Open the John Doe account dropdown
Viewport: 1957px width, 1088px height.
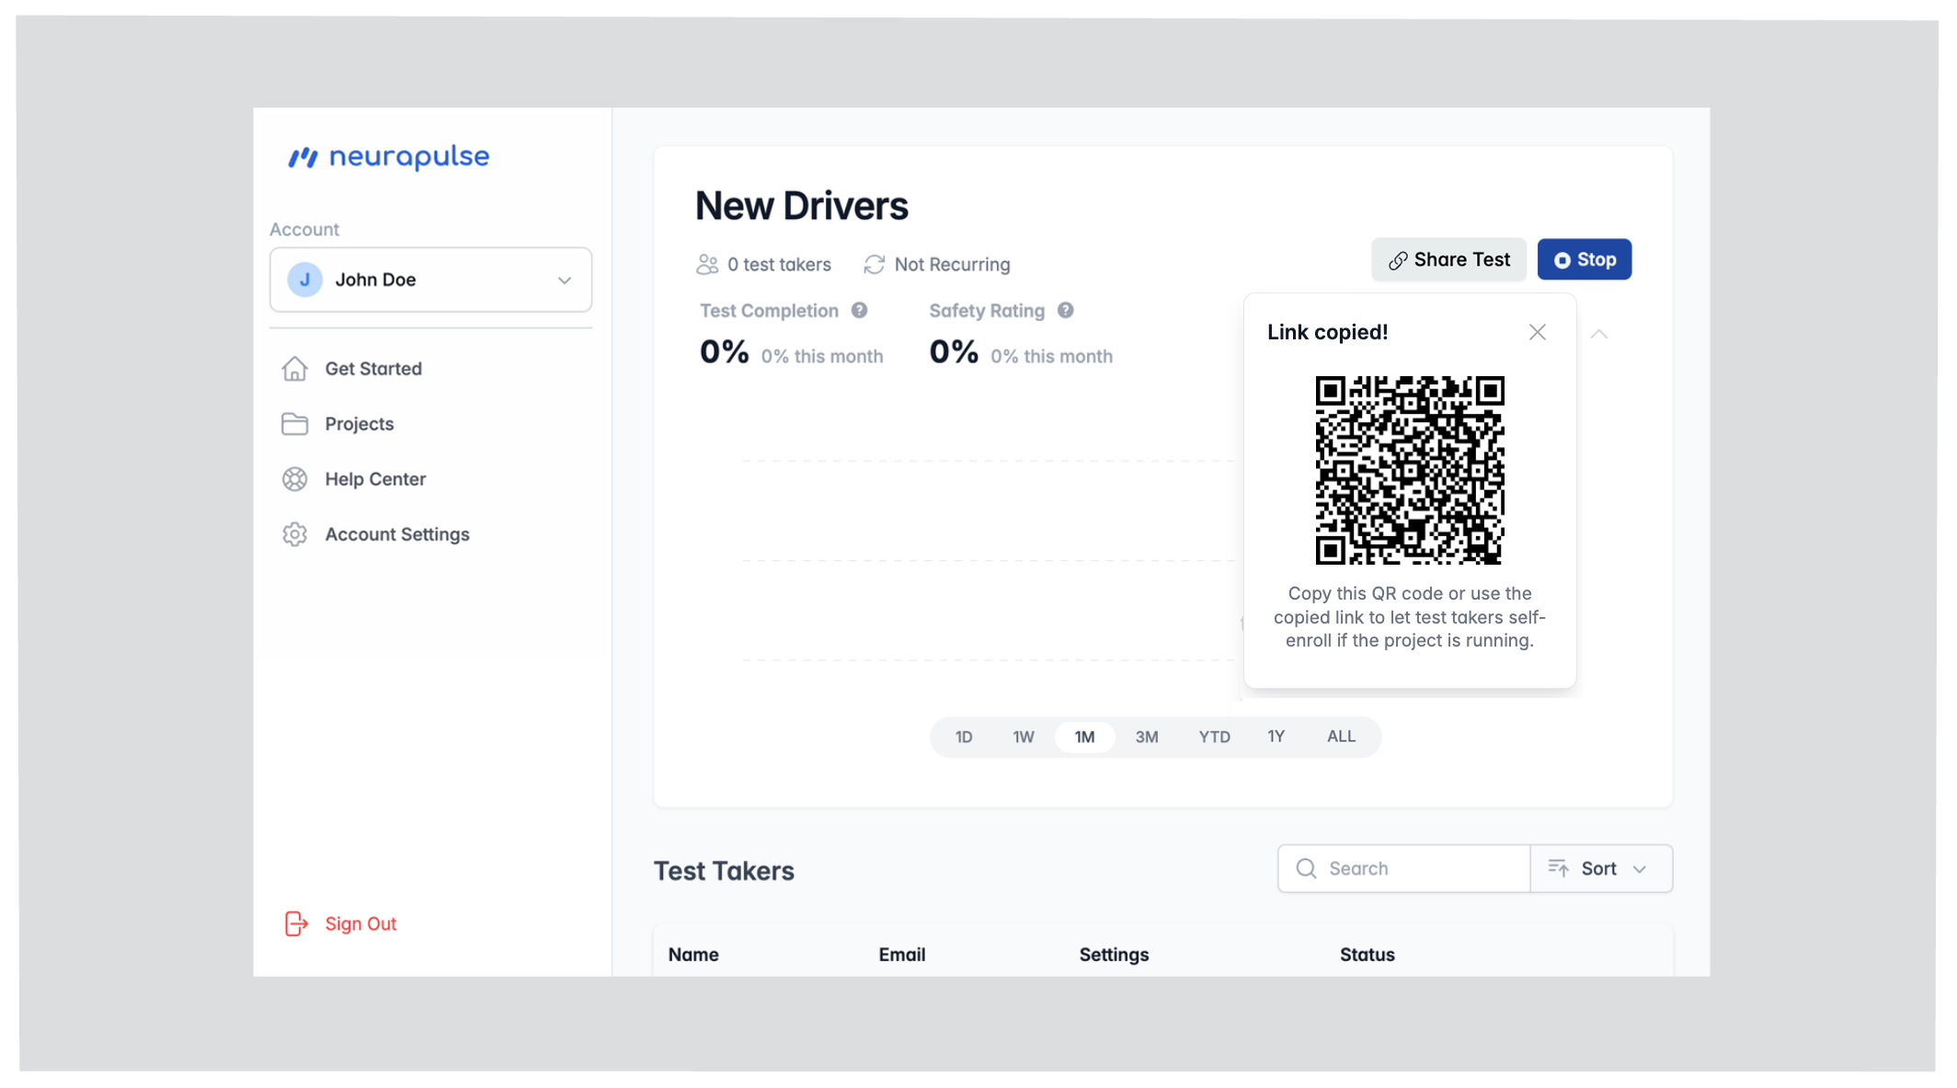coord(430,280)
